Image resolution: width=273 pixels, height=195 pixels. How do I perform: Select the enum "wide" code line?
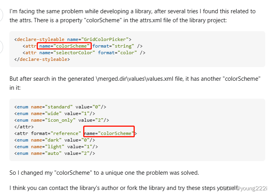pyautogui.click(x=54, y=113)
